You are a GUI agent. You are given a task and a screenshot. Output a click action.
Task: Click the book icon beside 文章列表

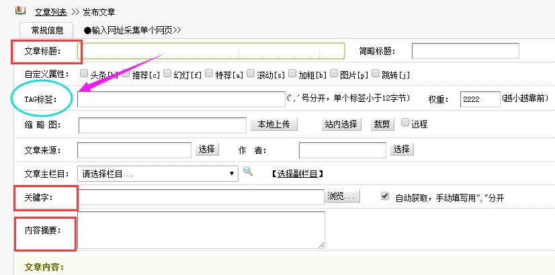pos(20,11)
